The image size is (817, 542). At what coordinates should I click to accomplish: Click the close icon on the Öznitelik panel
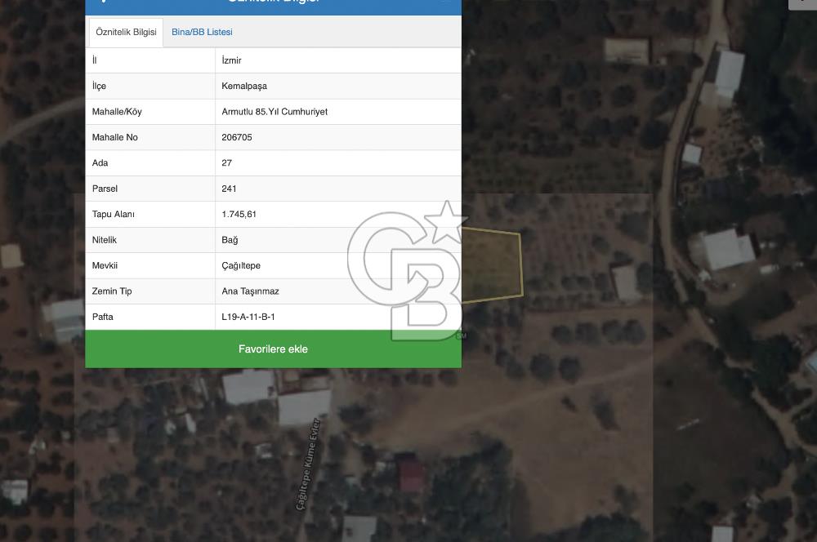pos(446,3)
